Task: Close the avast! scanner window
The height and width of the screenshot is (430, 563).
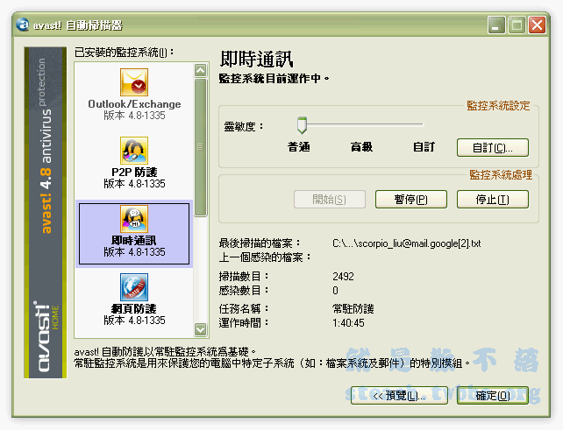Action: [538, 25]
